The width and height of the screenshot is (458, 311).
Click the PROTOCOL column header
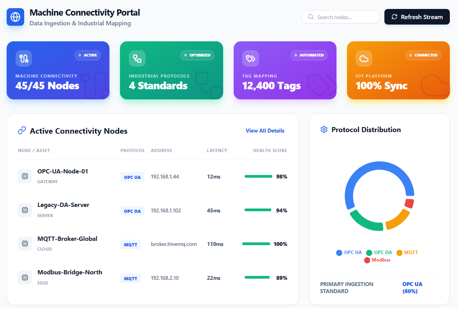tap(132, 150)
